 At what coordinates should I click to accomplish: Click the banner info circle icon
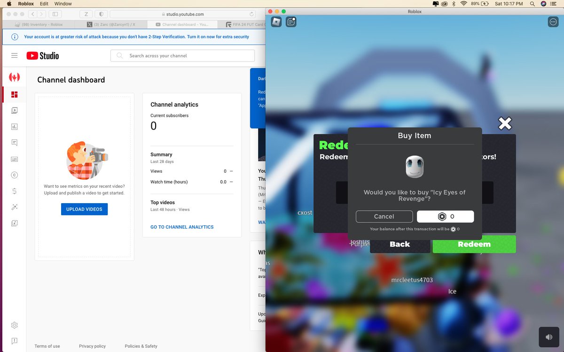coord(15,37)
